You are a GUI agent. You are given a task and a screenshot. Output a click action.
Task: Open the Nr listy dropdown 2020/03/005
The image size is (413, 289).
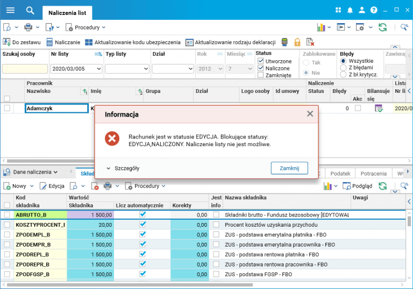pyautogui.click(x=76, y=69)
